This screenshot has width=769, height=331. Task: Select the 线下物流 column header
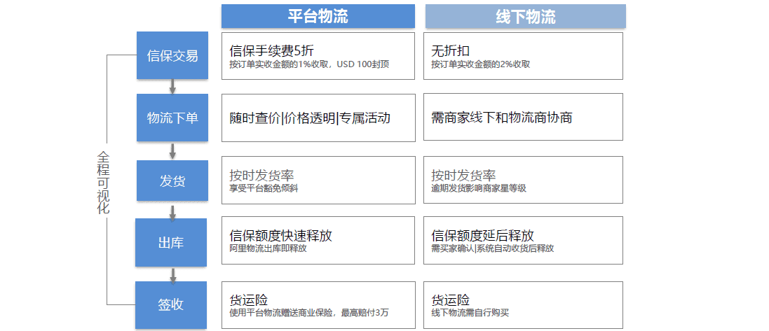pyautogui.click(x=525, y=17)
